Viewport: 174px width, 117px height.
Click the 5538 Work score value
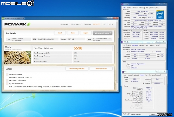click(78, 48)
